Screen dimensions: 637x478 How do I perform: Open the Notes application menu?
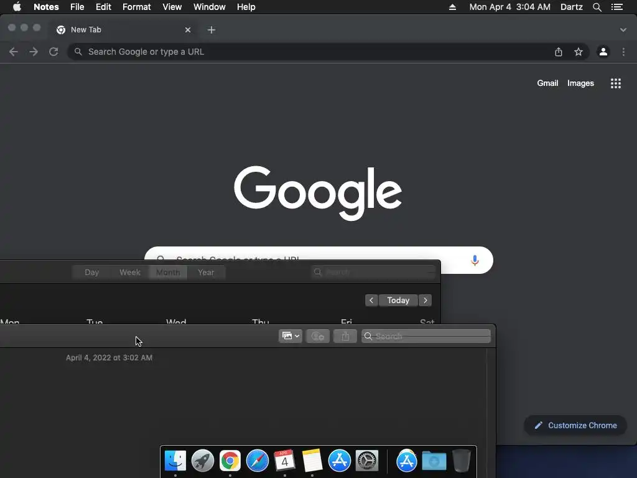pyautogui.click(x=46, y=7)
